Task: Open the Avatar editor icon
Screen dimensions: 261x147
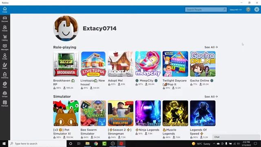Action: pos(4,66)
